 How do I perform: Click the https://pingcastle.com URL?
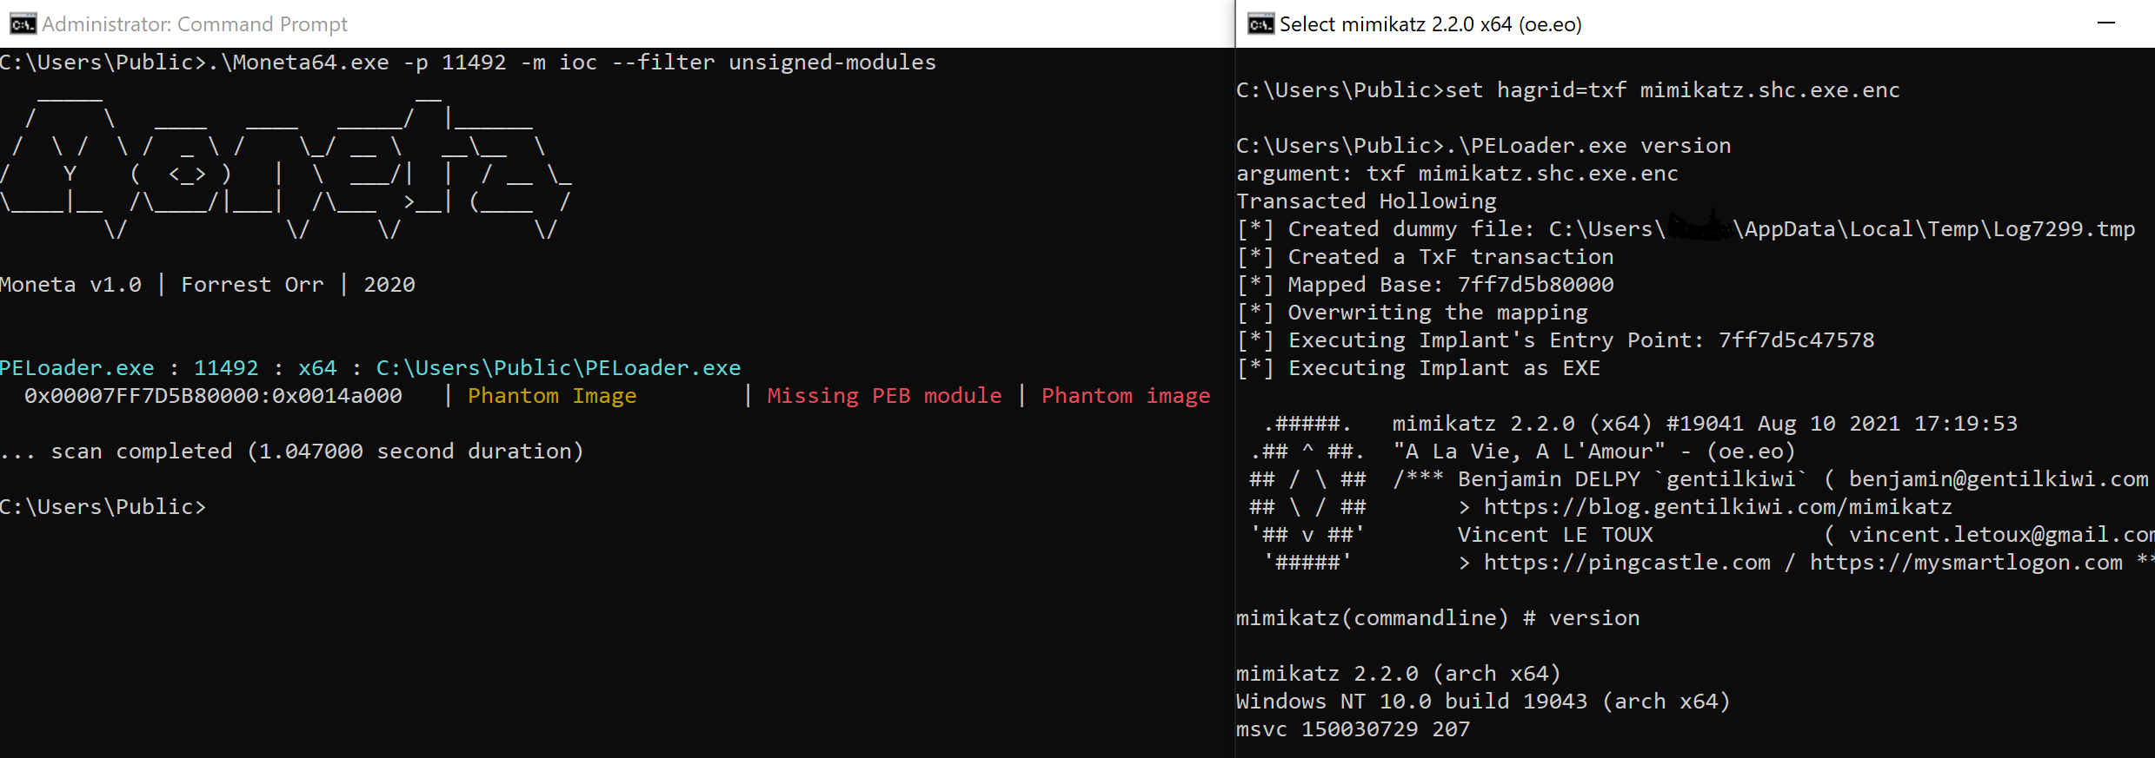[x=1627, y=563]
